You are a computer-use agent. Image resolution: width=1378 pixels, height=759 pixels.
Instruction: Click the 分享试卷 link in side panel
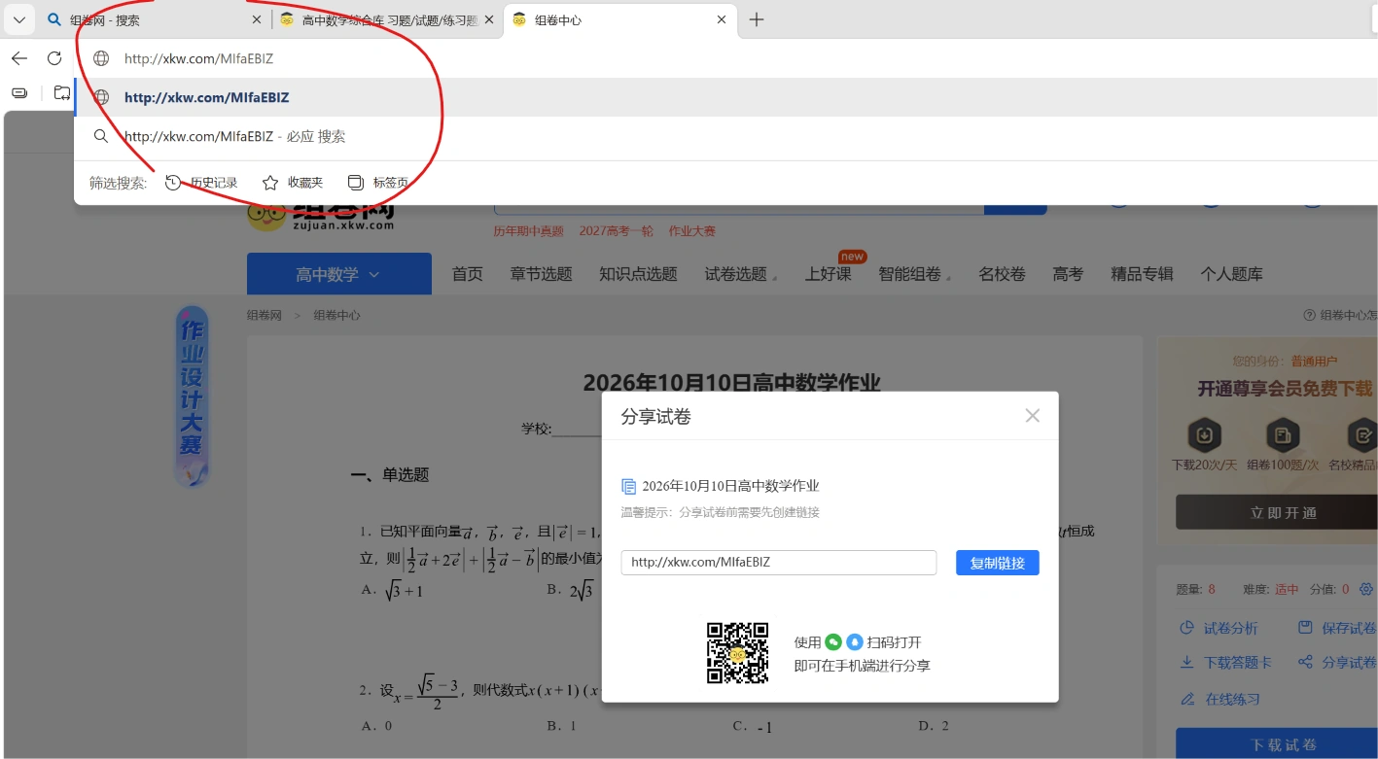(1338, 662)
